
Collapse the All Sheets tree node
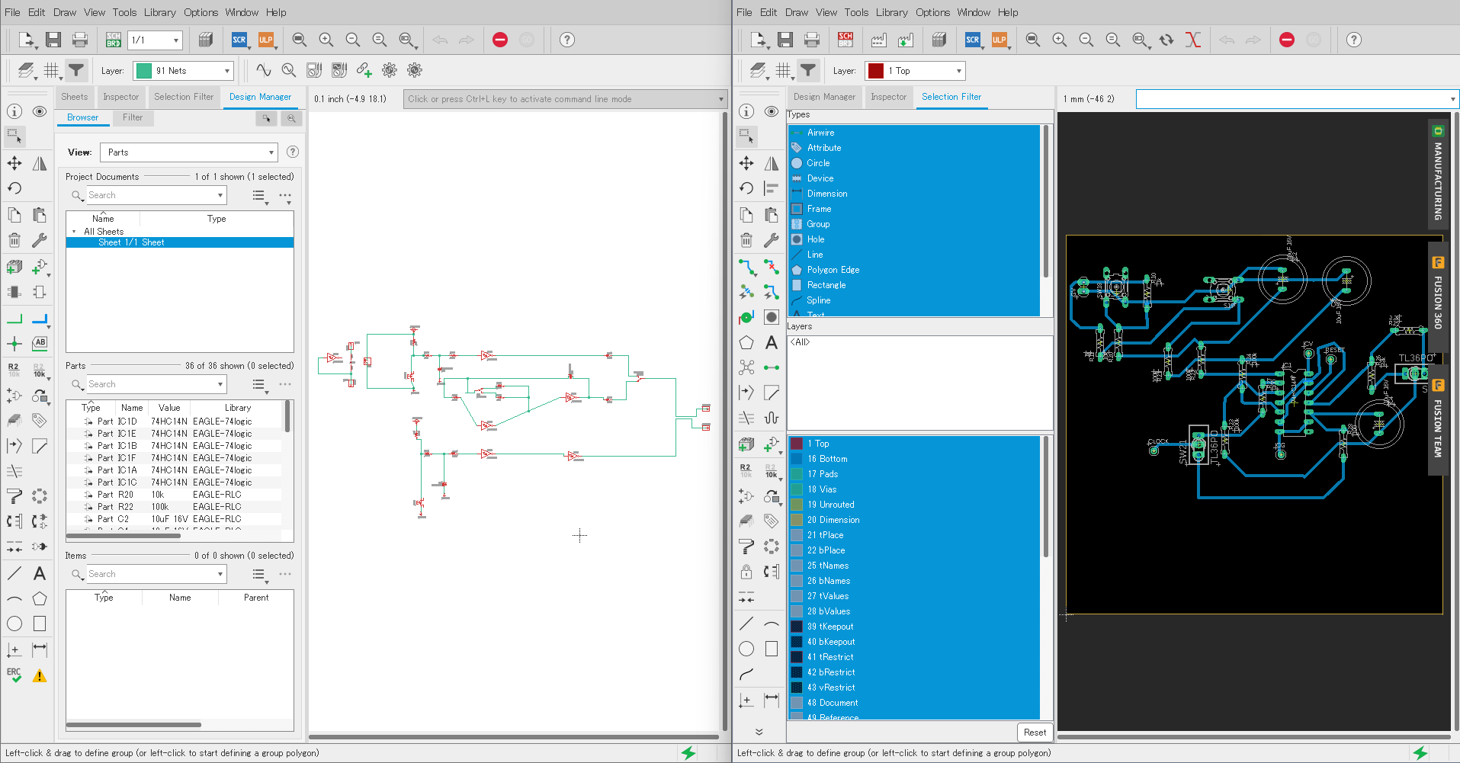point(74,232)
